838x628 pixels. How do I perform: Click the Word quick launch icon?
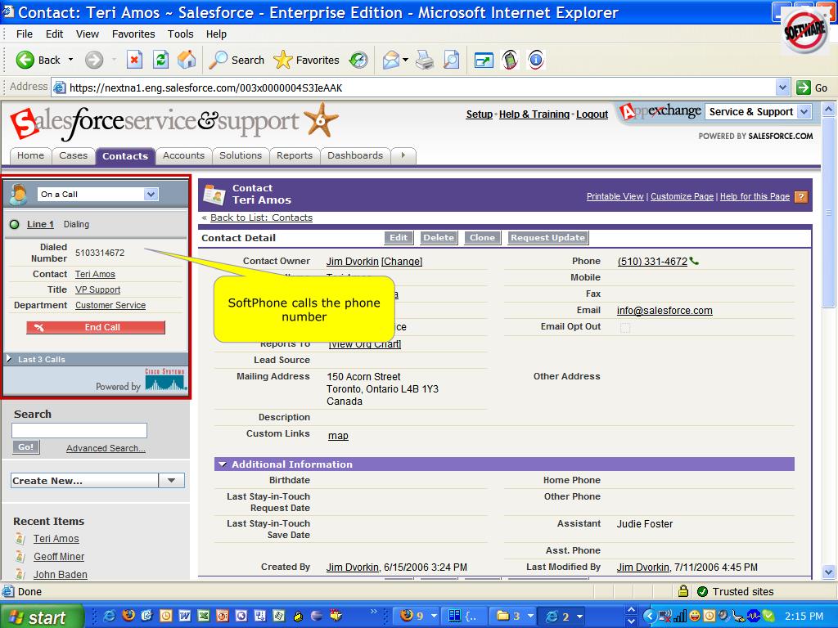[x=185, y=616]
